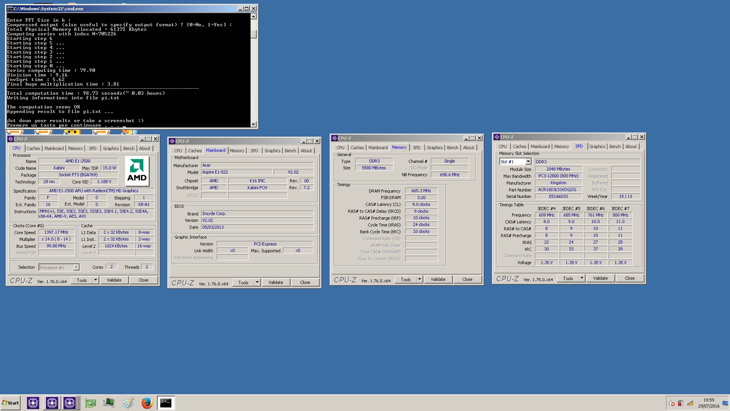Select the cmd.exe taskbar button
730x411 pixels.
[x=166, y=403]
